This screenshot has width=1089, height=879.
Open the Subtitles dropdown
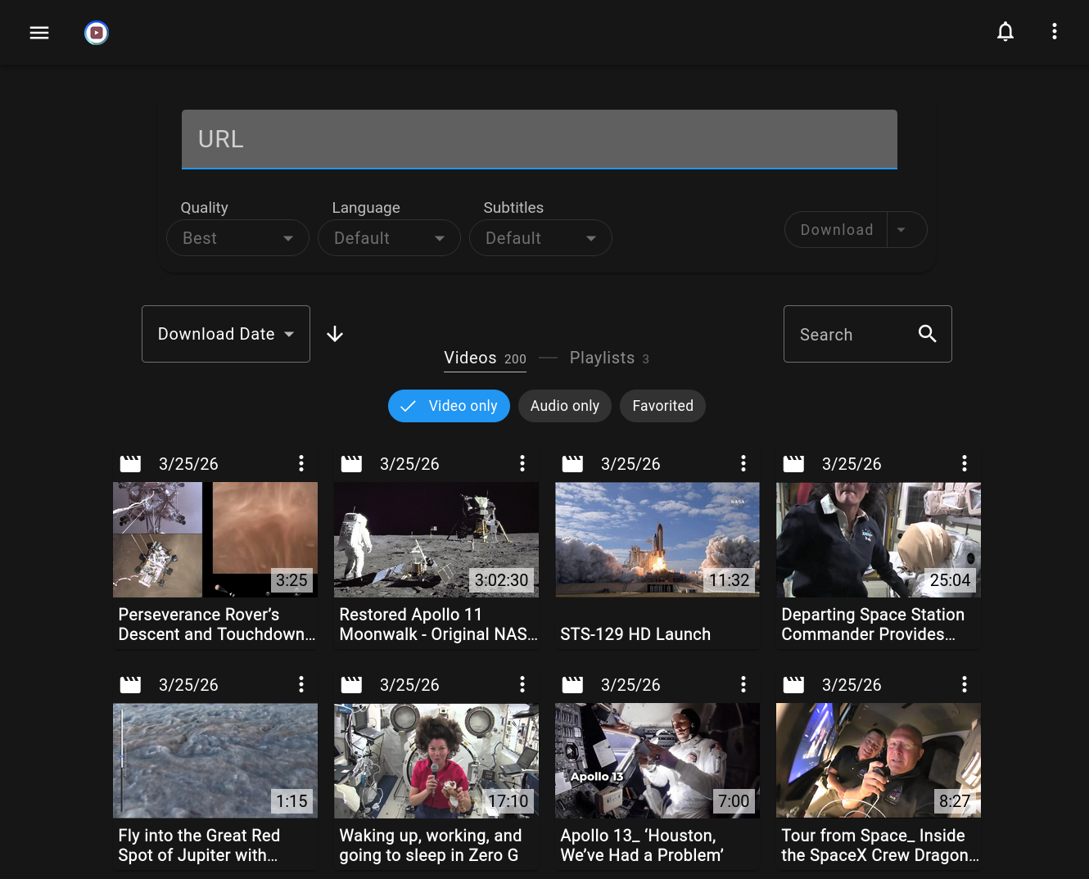click(x=540, y=238)
